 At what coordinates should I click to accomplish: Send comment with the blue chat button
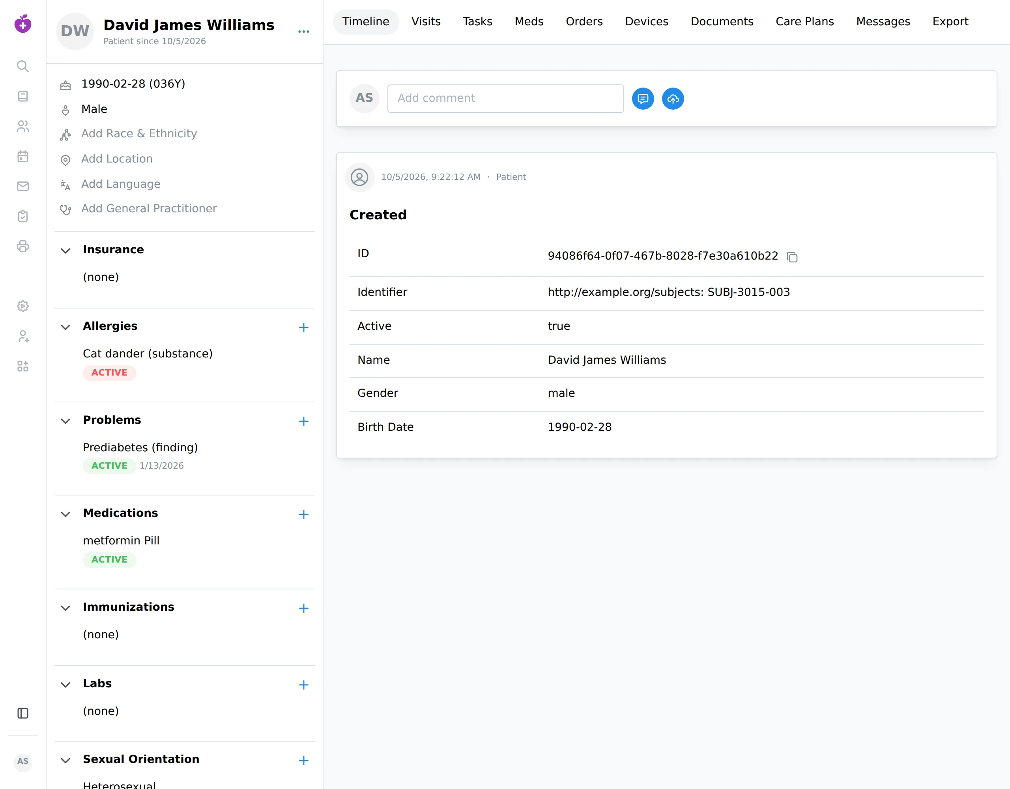click(x=643, y=99)
